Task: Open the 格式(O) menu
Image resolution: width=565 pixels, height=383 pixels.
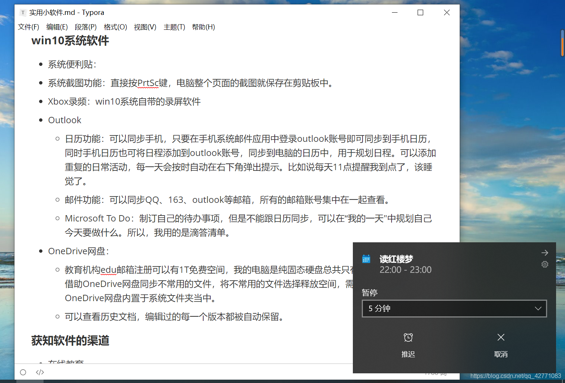Action: (x=115, y=27)
